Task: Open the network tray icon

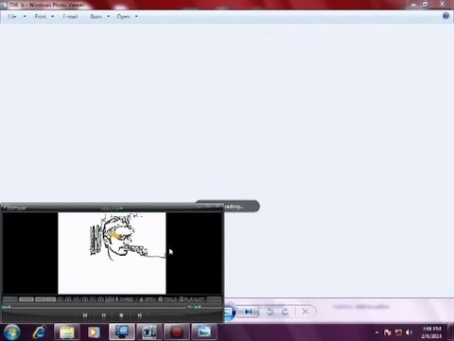Action: click(x=398, y=332)
